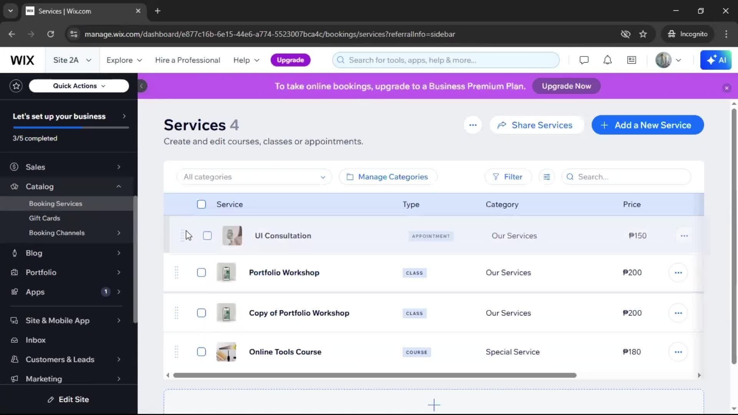Viewport: 738px width, 415px height.
Task: Click the favorites star beside Quick Actions
Action: tap(16, 86)
